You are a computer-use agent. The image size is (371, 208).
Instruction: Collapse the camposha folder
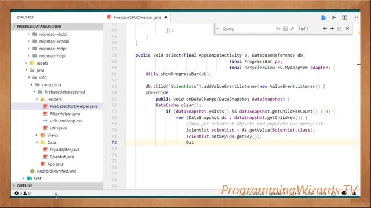click(31, 84)
